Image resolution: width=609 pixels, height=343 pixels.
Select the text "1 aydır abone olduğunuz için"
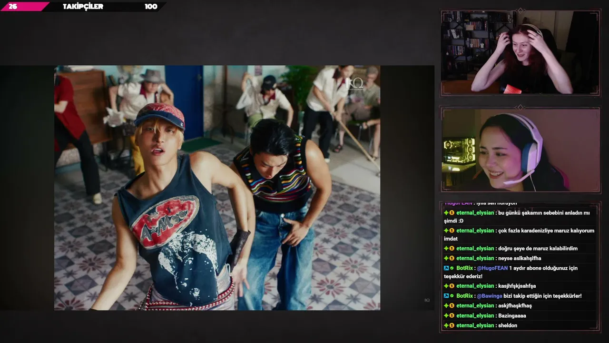543,268
